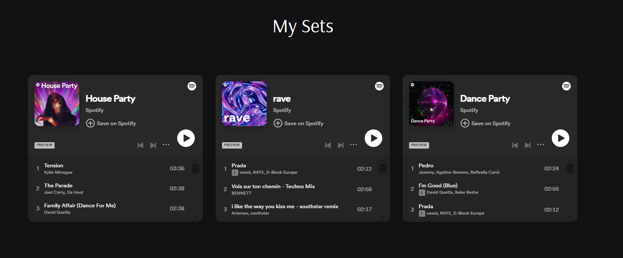623x258 pixels.
Task: Open more options menu for Dance Party
Action: [541, 145]
